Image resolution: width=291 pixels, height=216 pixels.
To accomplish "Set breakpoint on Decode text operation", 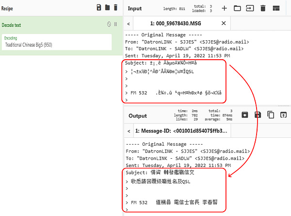I will tap(115, 24).
